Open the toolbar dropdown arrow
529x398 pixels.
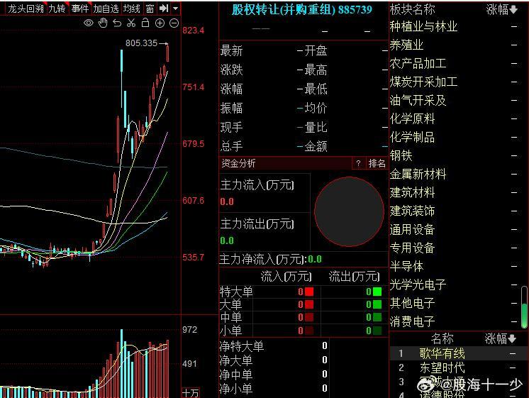click(175, 9)
